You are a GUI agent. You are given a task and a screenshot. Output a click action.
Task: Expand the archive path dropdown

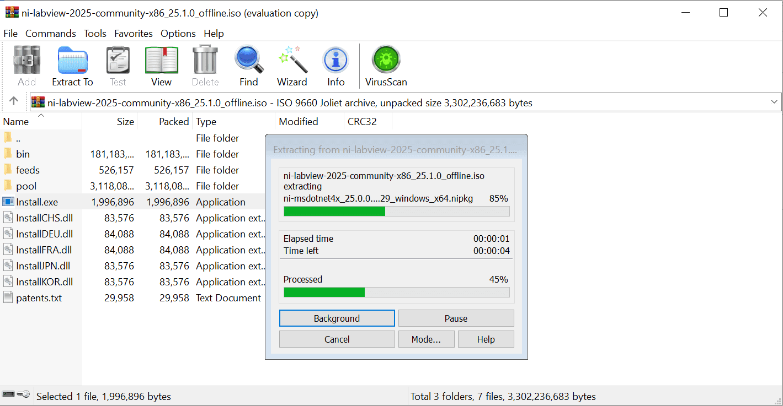774,102
